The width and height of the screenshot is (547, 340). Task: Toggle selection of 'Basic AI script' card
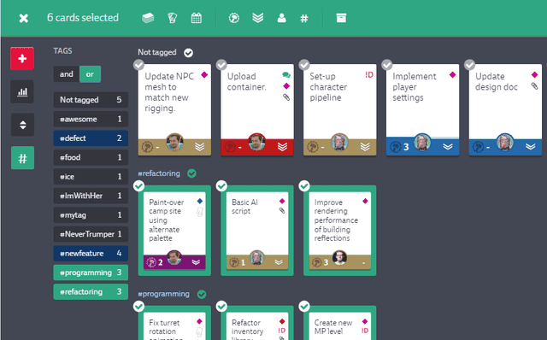click(x=221, y=186)
